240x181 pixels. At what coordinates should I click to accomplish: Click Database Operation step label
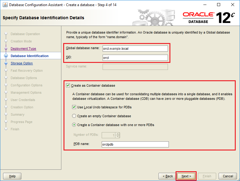(x=25, y=34)
